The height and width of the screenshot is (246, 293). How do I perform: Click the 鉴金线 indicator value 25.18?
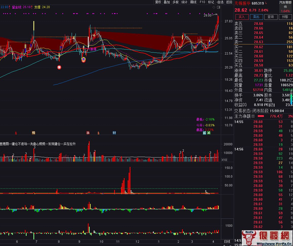[26, 7]
